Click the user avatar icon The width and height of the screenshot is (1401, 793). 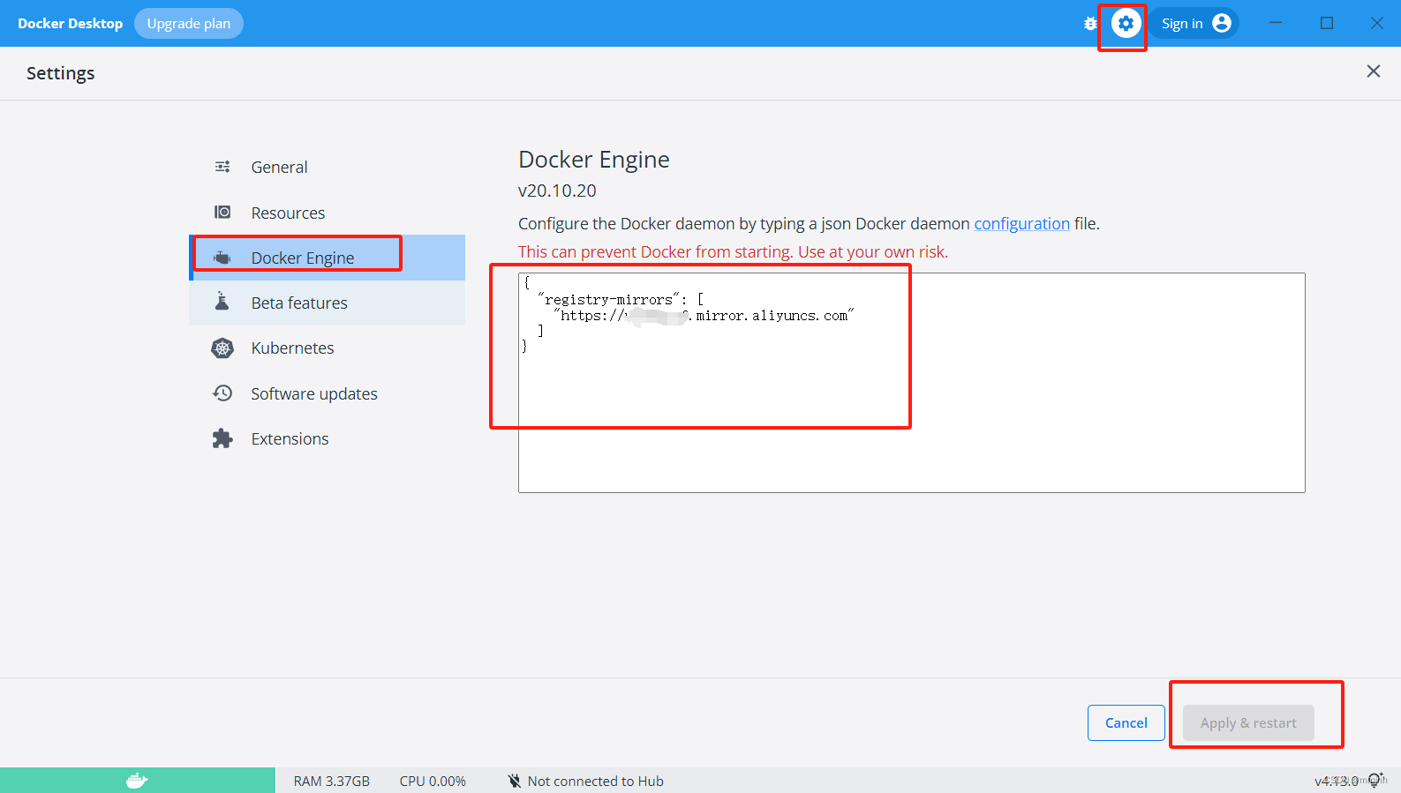(x=1222, y=23)
